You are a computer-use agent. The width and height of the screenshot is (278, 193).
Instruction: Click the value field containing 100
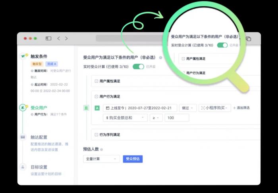pos(177,118)
